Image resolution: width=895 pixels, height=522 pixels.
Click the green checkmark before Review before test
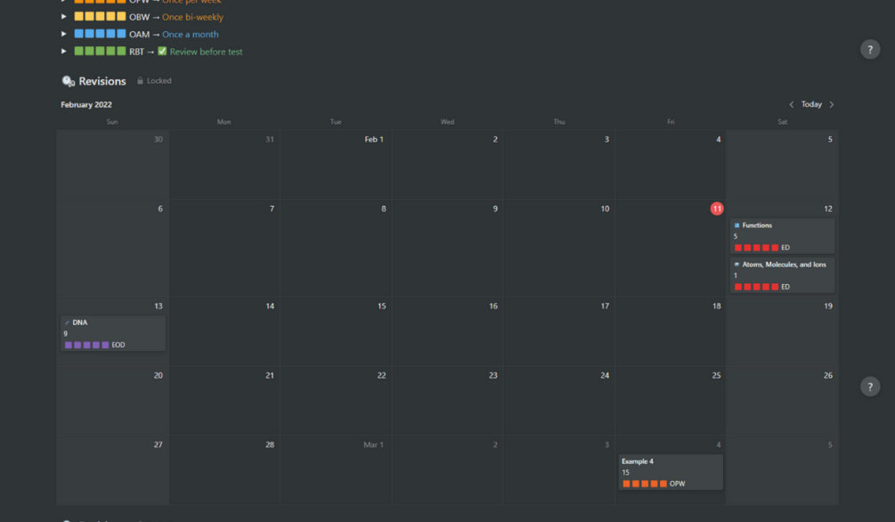162,51
